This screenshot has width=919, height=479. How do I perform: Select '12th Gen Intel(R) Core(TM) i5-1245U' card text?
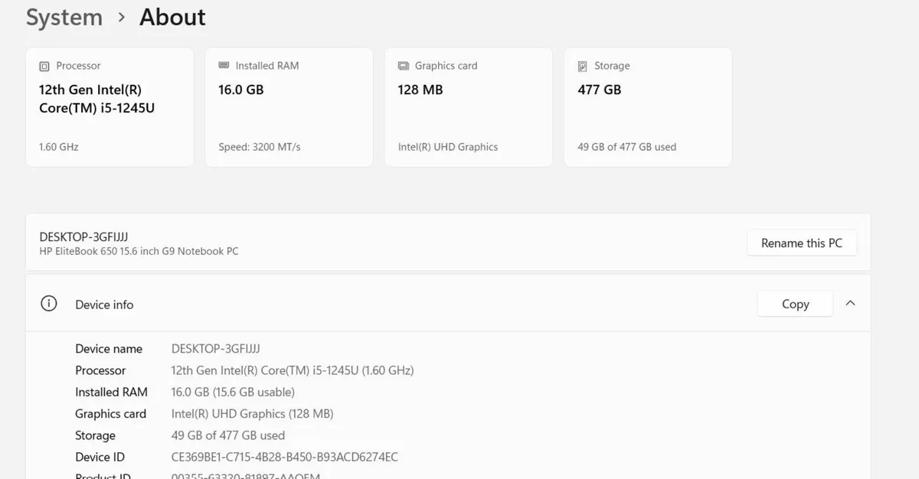tap(97, 99)
